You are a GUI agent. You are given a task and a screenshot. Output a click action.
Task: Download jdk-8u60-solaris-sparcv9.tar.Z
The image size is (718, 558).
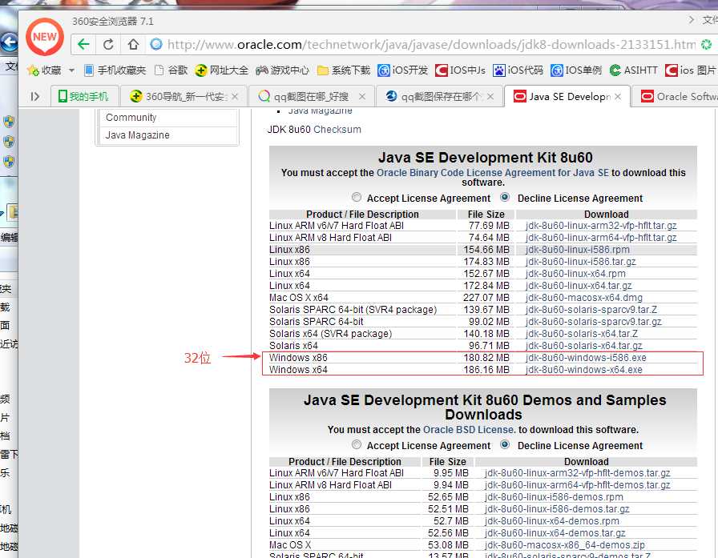click(591, 310)
